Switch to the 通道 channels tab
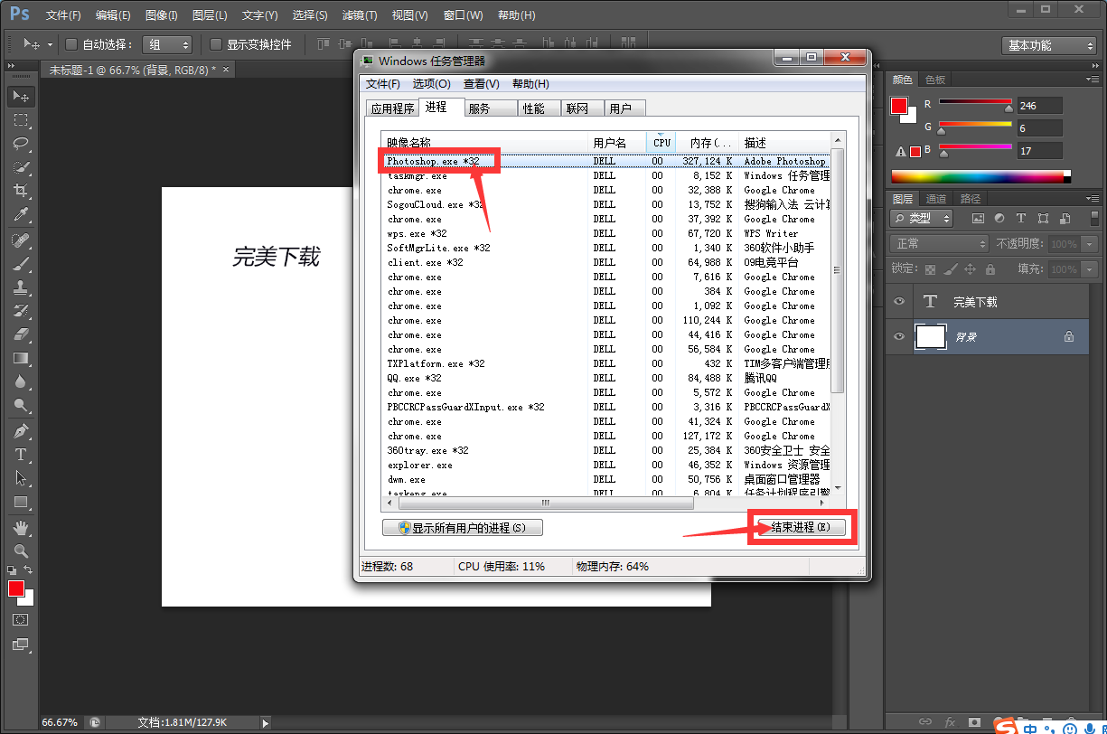This screenshot has width=1107, height=734. point(936,199)
